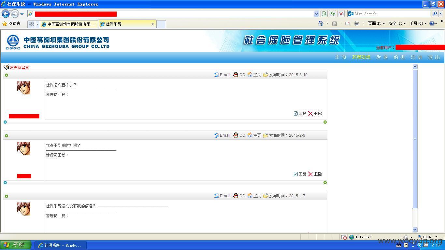Click the compatibility view icon
445x250 pixels.
pyautogui.click(x=324, y=14)
